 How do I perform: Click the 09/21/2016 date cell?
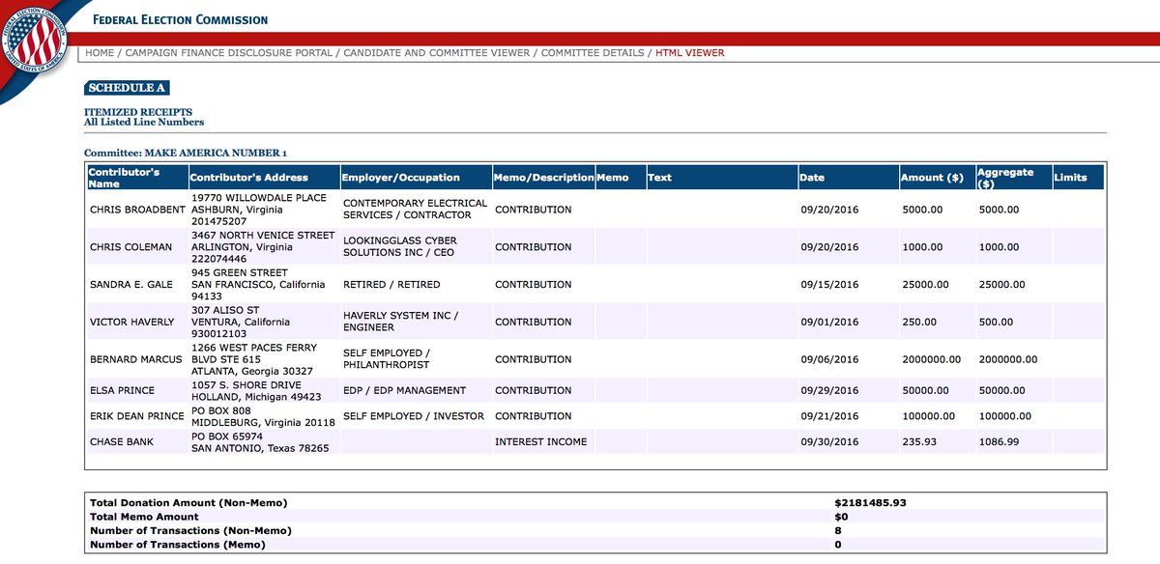[829, 416]
